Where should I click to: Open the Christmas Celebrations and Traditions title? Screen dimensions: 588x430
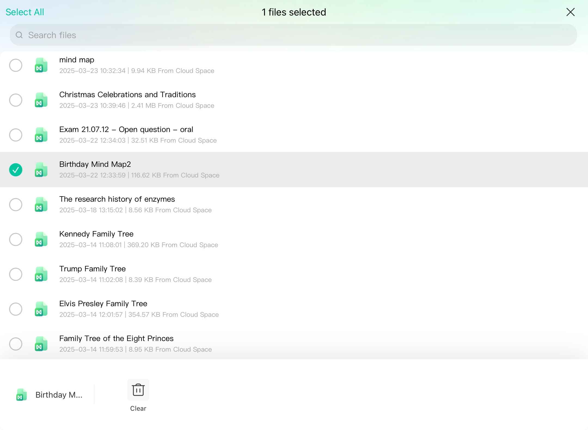pos(127,95)
